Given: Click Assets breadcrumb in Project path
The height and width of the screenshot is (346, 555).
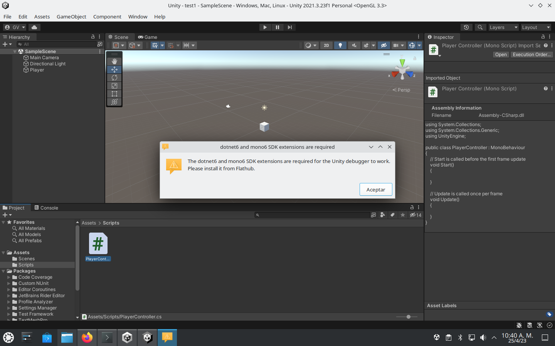Looking at the screenshot, I should [89, 223].
